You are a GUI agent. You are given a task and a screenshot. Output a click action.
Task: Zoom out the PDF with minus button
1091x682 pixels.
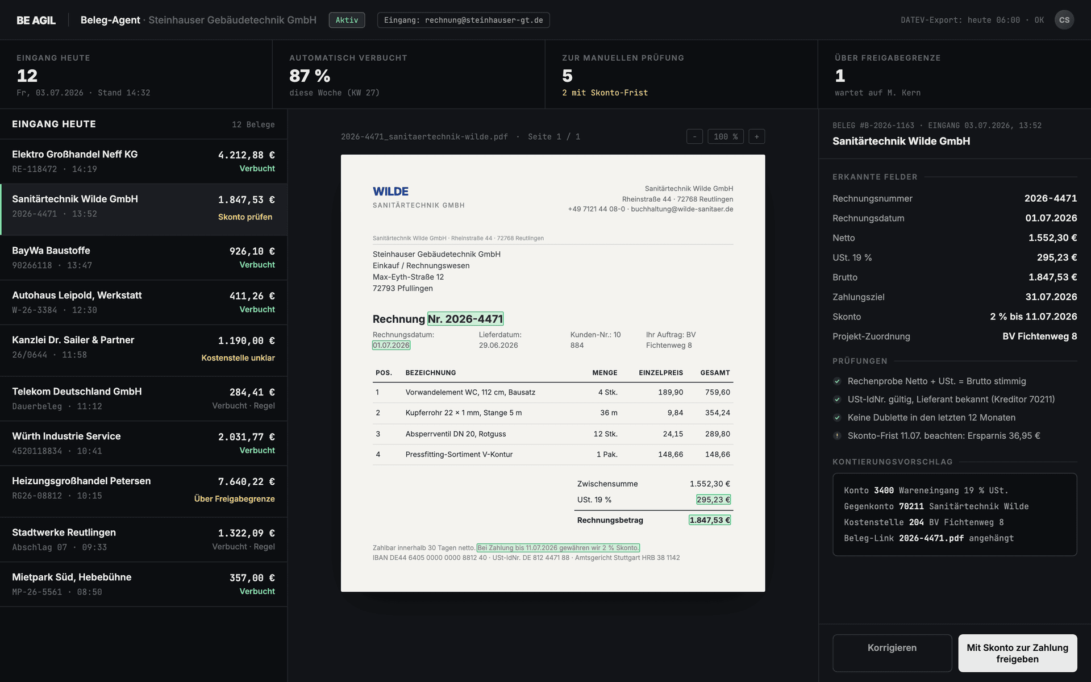pos(694,136)
